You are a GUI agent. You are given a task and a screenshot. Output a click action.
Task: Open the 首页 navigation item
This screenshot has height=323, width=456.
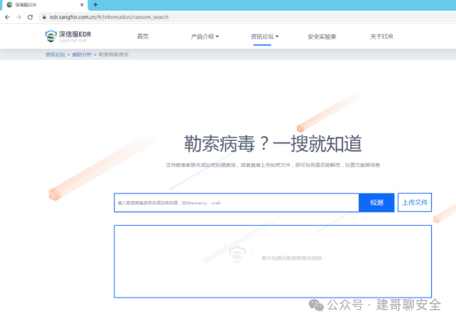pyautogui.click(x=143, y=36)
